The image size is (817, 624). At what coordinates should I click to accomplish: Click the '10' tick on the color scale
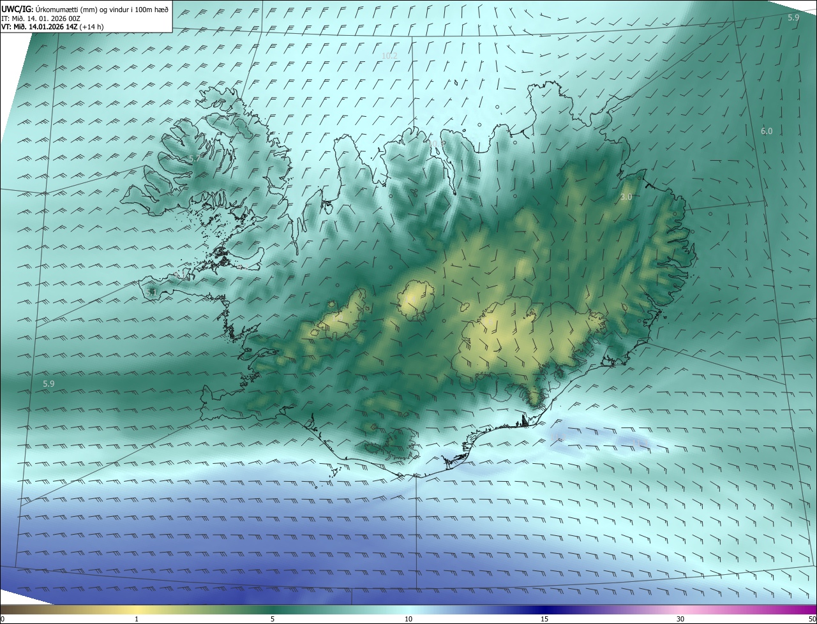[408, 619]
